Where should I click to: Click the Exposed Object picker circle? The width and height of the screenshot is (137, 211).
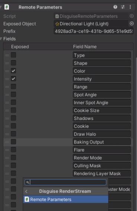132,24
